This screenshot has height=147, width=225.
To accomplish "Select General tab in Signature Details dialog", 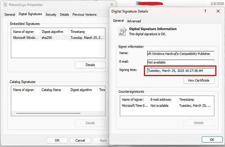I will click(x=118, y=21).
